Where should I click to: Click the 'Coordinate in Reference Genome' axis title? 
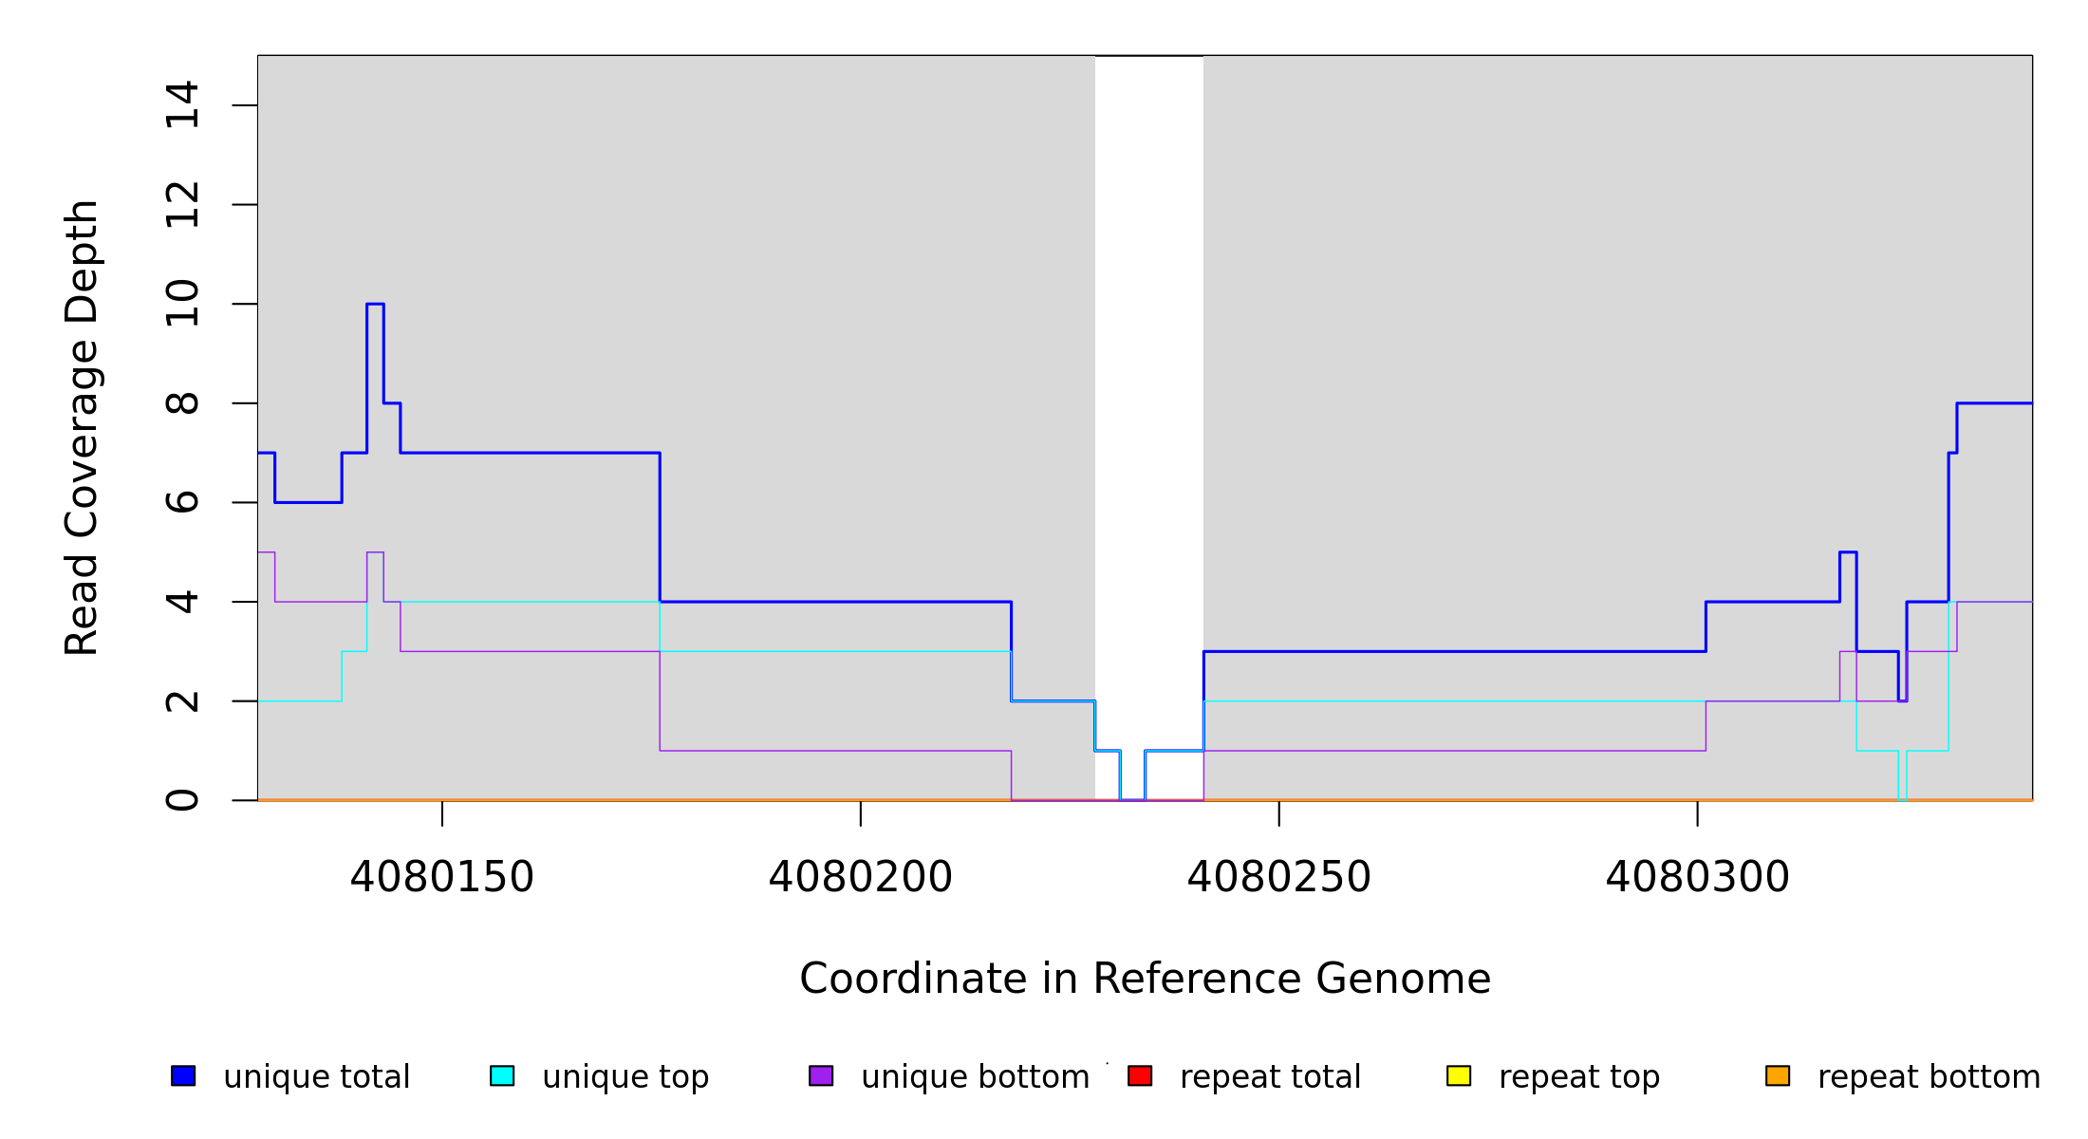point(1145,979)
